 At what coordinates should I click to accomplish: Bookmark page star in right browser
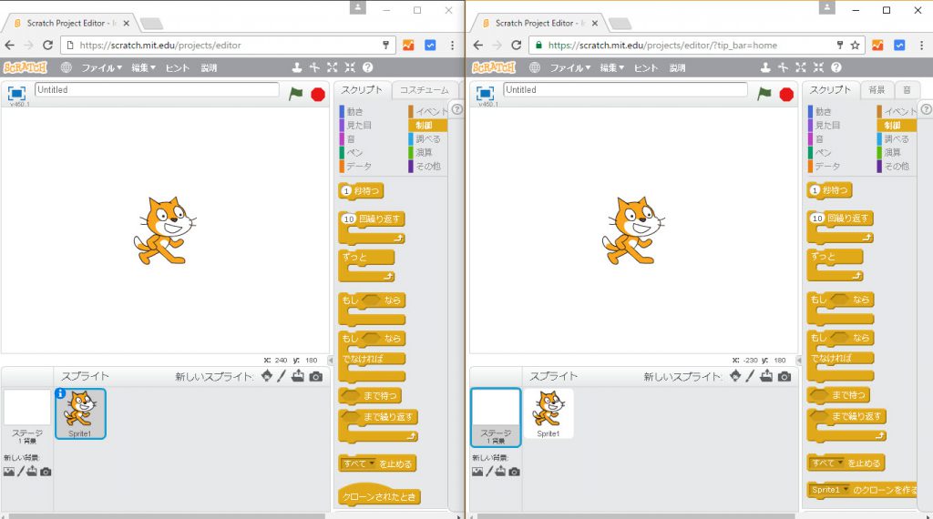pos(855,46)
